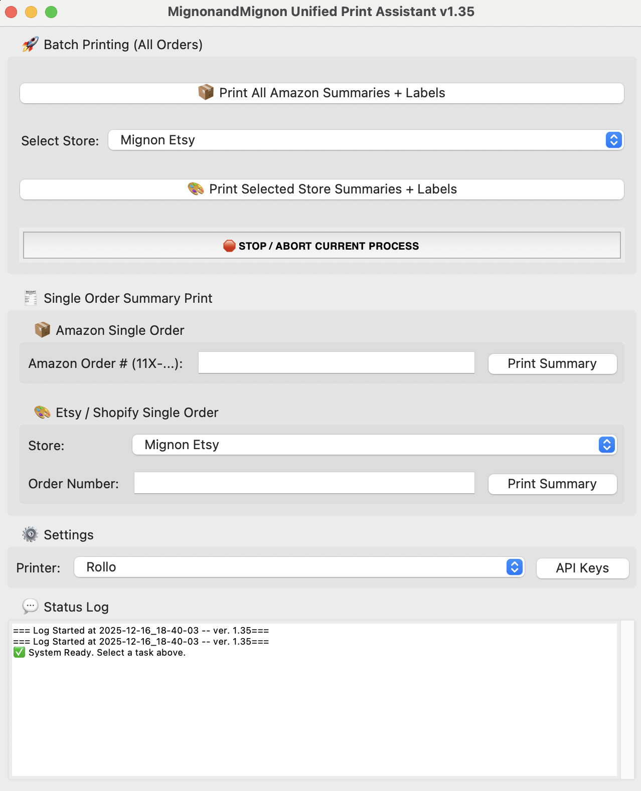Click the gear icon beside Settings
Image resolution: width=641 pixels, height=791 pixels.
(x=30, y=534)
